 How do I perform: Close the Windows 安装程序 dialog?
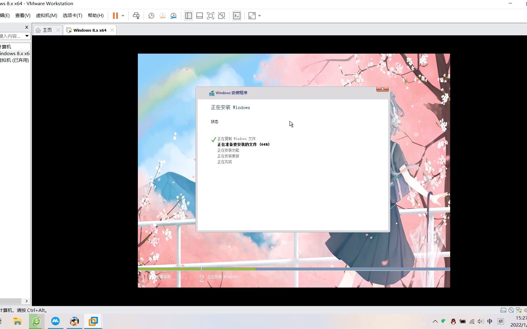pos(382,89)
